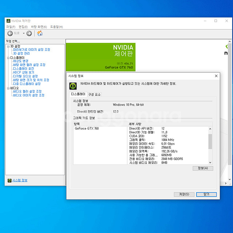The width and height of the screenshot is (233, 233).
Task: Select 디지털 오디오 설정
Action: (25, 76)
